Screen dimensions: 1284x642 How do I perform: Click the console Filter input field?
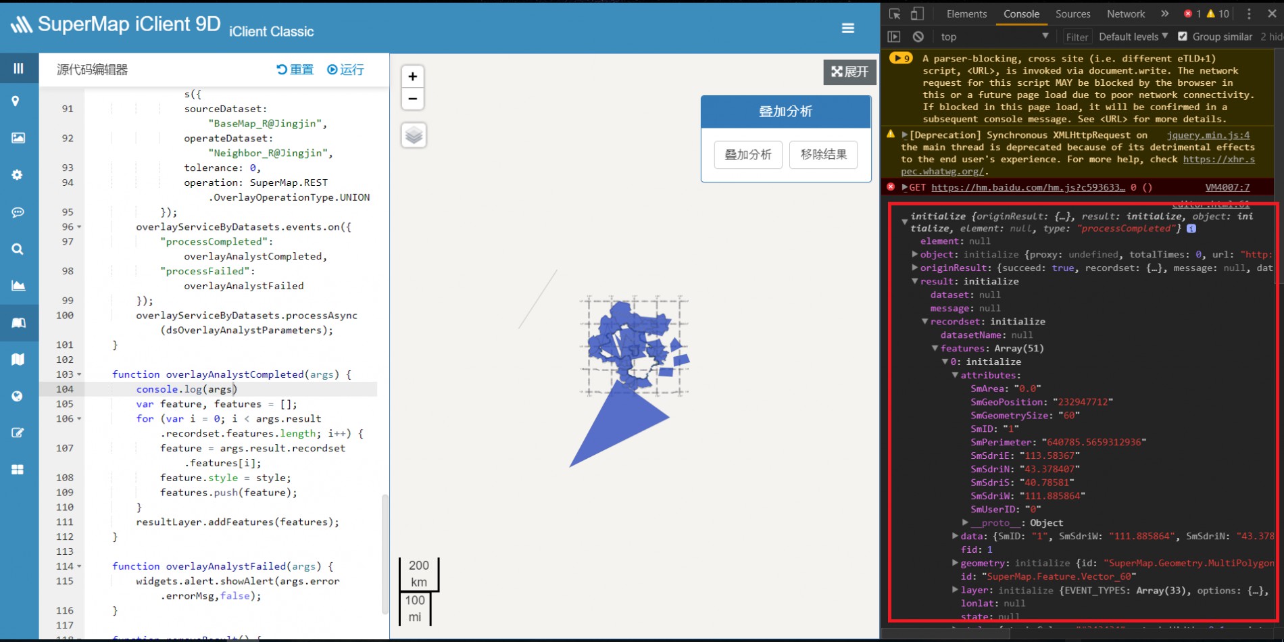tap(1077, 37)
